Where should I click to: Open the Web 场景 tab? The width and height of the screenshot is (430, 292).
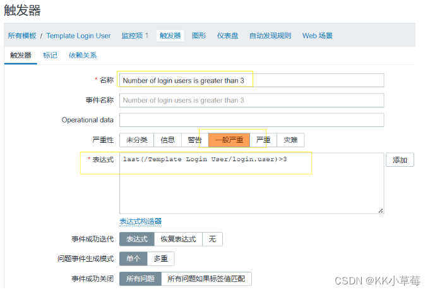point(318,35)
